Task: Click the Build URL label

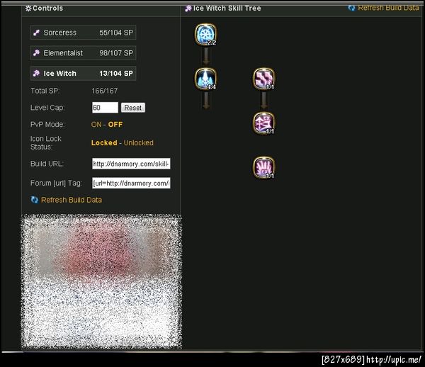Action: [47, 164]
